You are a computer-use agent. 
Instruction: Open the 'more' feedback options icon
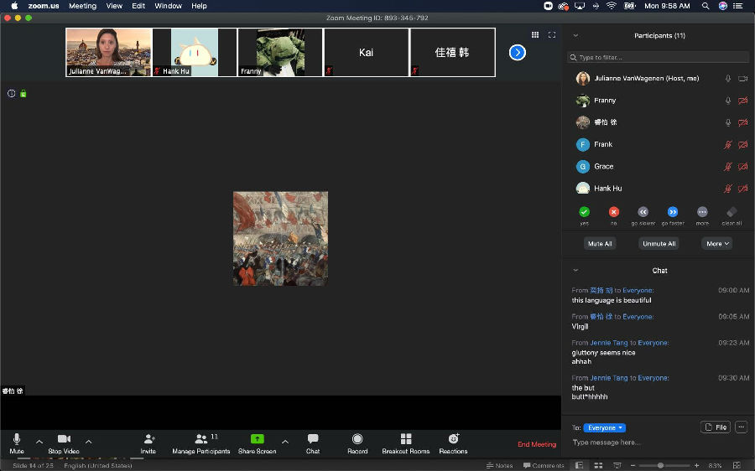click(x=702, y=212)
